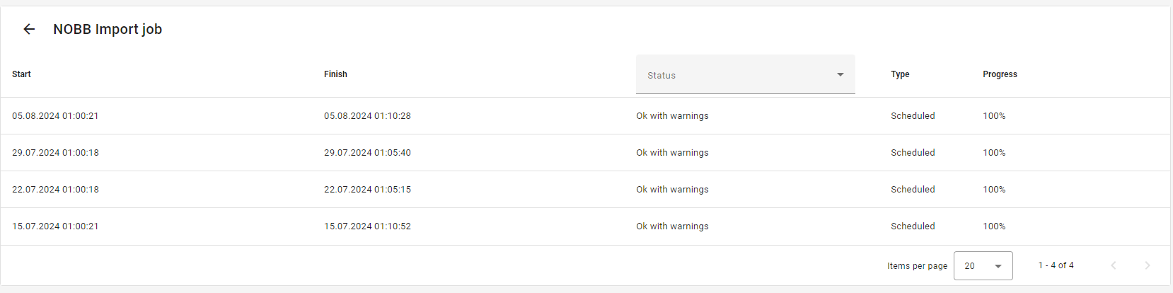Click Scheduled type in 22.07.2024 row
This screenshot has height=293, width=1173.
pyautogui.click(x=913, y=190)
